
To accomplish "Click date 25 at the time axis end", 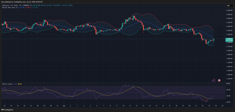I will [x=222, y=106].
